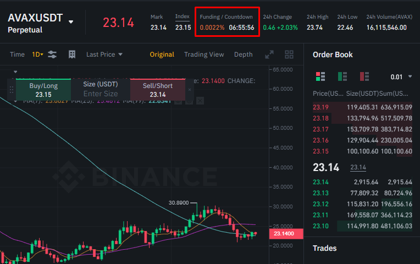Viewport: 420px width, 264px height.
Task: Collapse the chart legend arrow near the top left
Action: [x=15, y=72]
